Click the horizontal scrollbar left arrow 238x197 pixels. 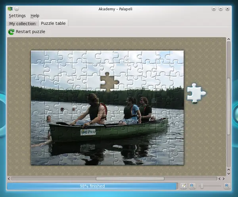pyautogui.click(x=9, y=179)
